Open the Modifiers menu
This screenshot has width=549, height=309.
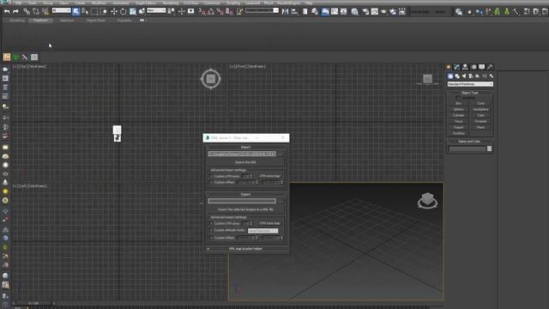(99, 3)
